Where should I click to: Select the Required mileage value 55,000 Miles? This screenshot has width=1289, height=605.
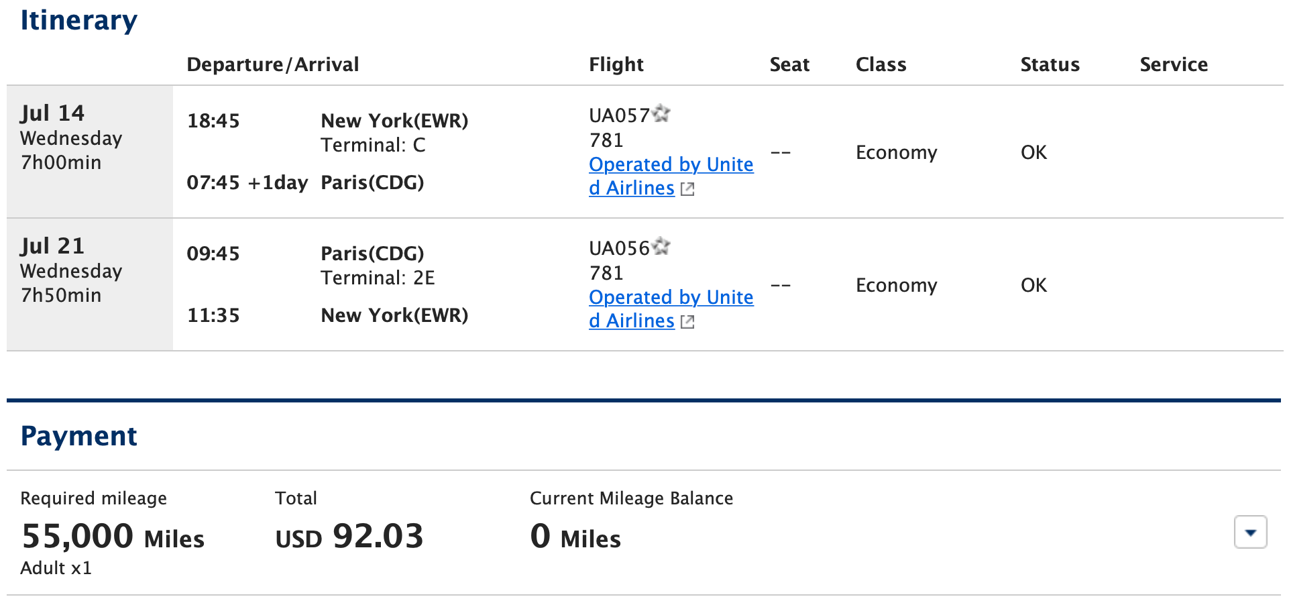pos(113,535)
